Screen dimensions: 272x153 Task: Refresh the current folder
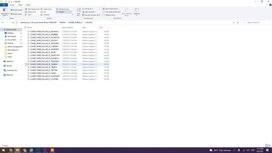click(238, 23)
